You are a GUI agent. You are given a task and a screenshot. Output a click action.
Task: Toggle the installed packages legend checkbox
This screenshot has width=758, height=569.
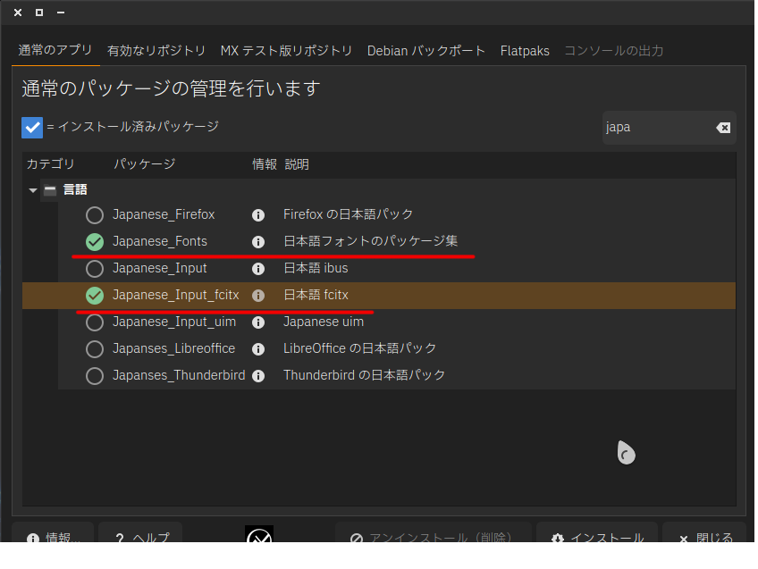(32, 128)
